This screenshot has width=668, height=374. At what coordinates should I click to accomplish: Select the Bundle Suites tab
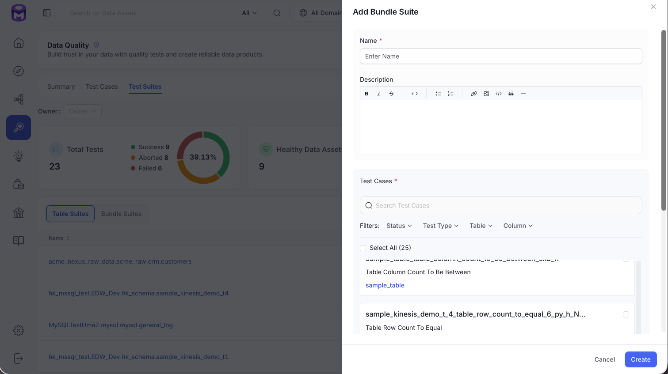tap(121, 214)
